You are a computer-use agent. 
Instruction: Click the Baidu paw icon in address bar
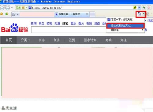[30, 8]
